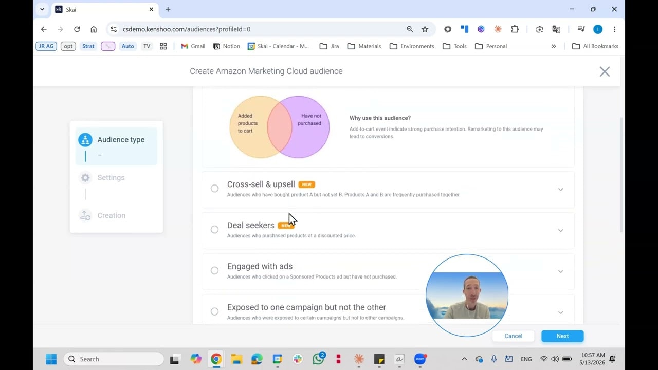Open the Settings step in sidebar

click(x=111, y=178)
